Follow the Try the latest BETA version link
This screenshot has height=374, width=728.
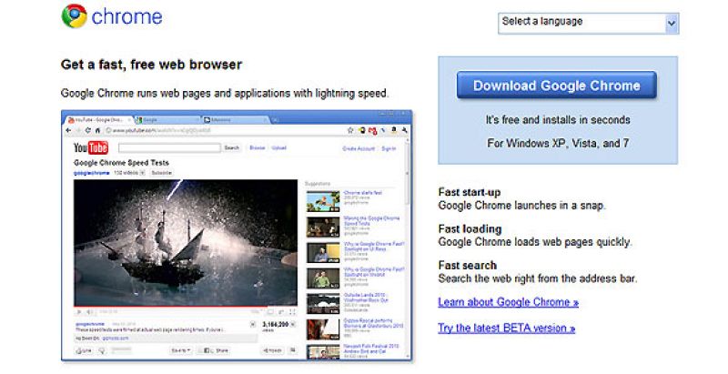click(x=506, y=328)
